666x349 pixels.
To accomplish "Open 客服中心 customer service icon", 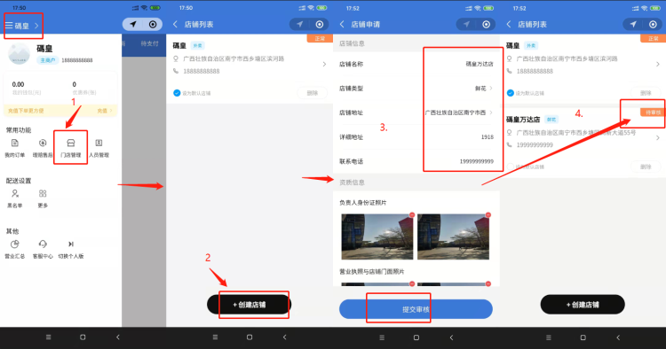I will click(x=43, y=249).
